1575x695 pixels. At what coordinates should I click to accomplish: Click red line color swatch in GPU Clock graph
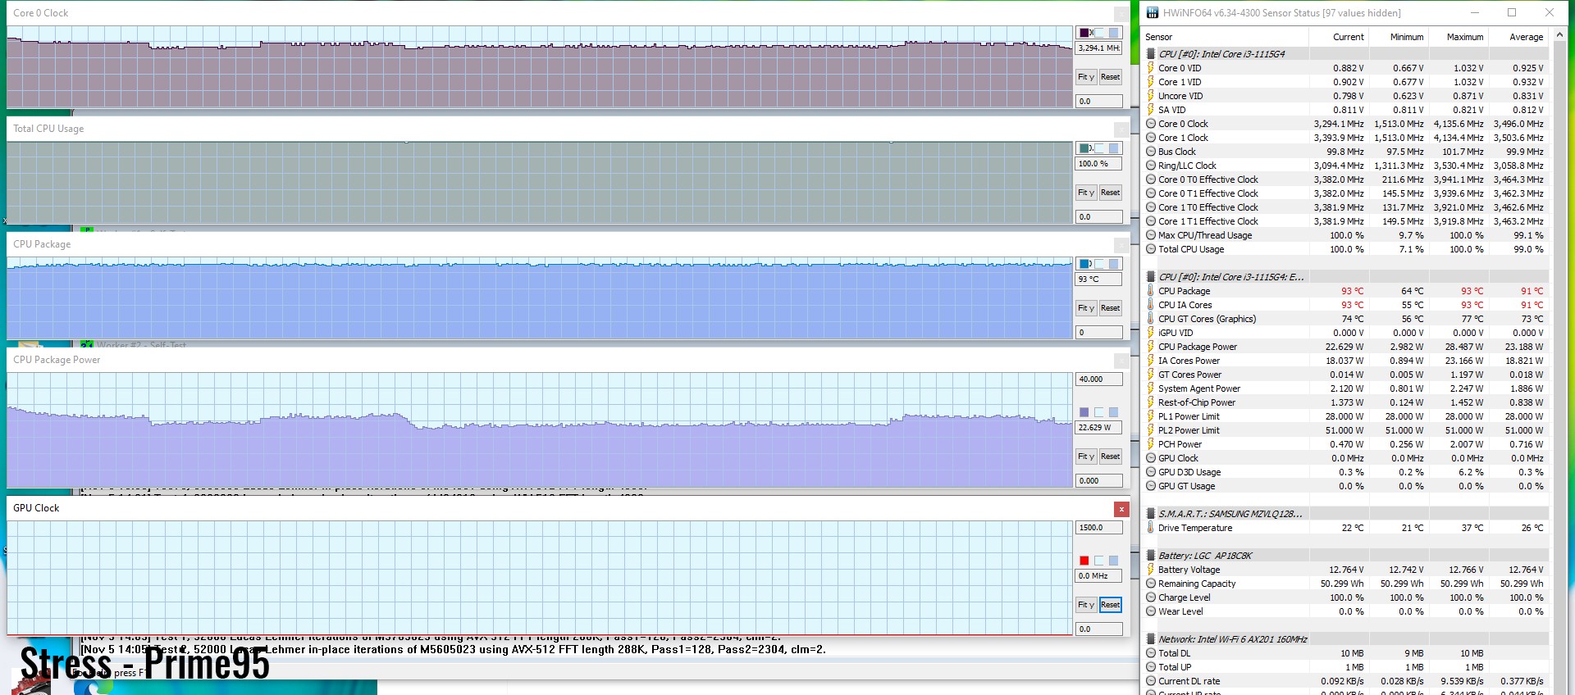(1084, 561)
